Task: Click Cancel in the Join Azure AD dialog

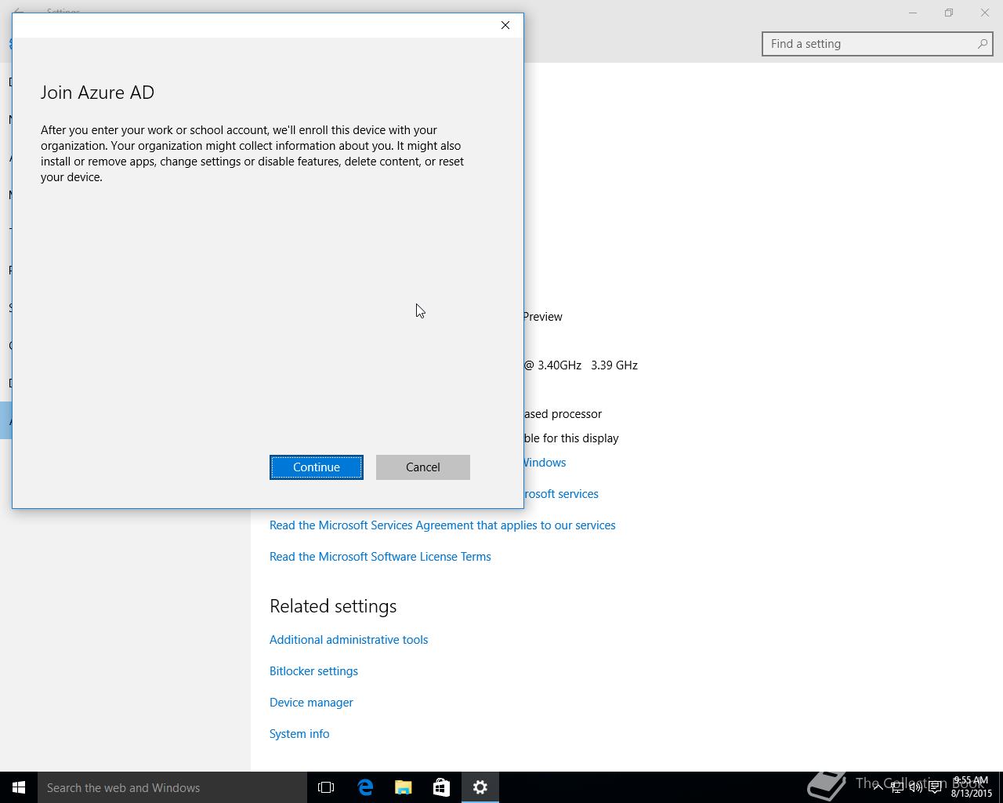Action: [423, 467]
